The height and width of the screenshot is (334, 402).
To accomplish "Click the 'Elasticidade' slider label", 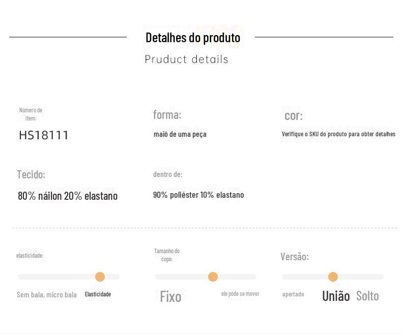I will [x=98, y=294].
